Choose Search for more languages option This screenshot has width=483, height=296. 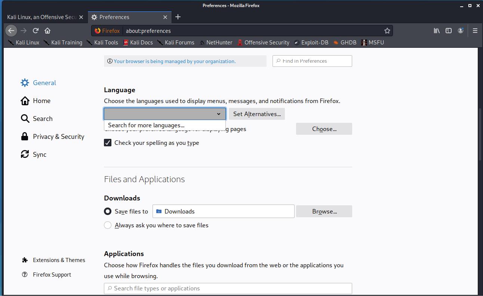[x=146, y=125]
